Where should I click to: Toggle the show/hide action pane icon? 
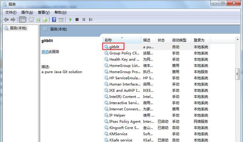61,20
